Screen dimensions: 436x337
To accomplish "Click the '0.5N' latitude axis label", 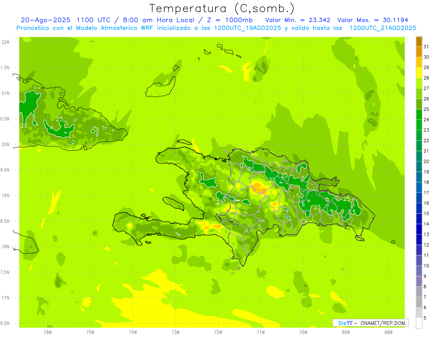I will tap(5, 119).
